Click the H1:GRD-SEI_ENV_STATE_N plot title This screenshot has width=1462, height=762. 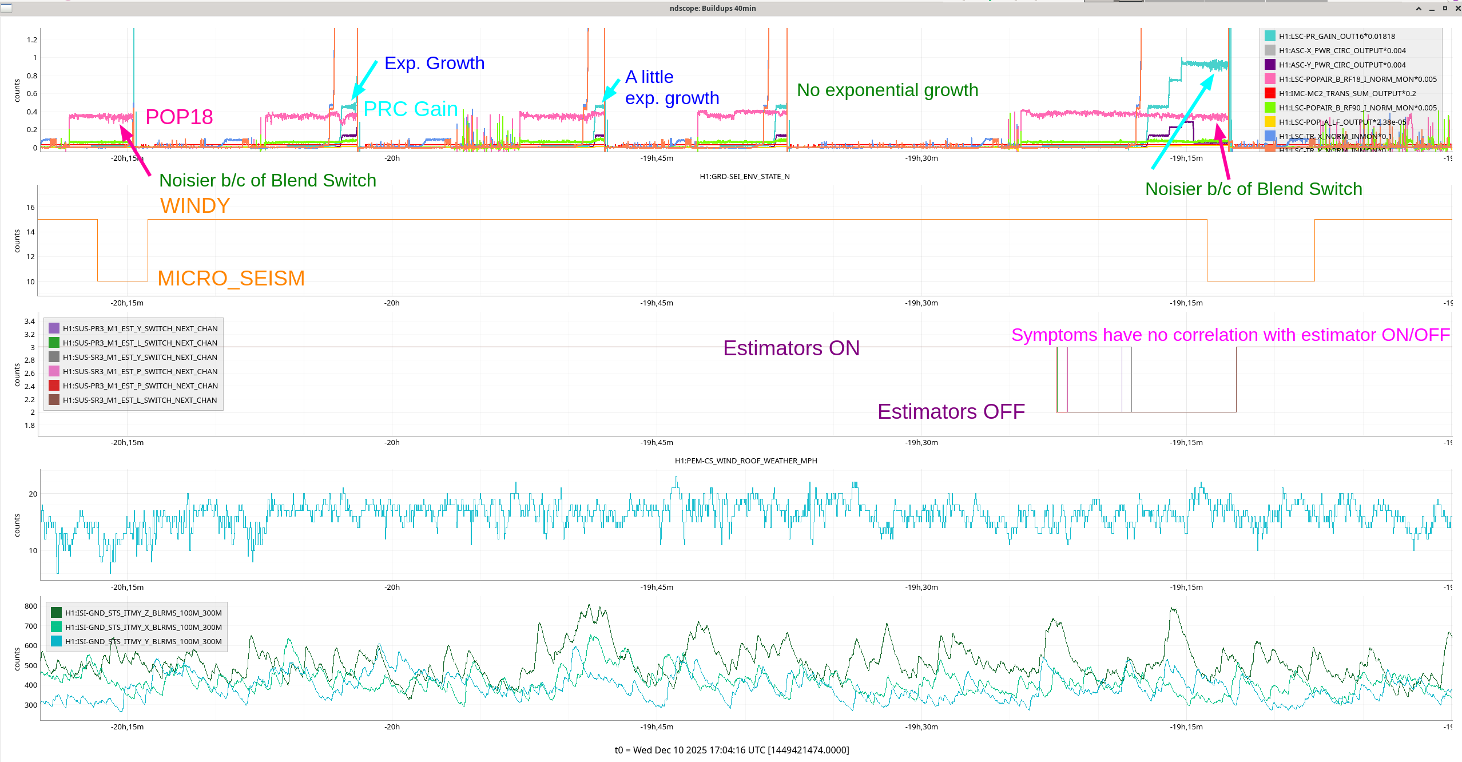click(744, 176)
